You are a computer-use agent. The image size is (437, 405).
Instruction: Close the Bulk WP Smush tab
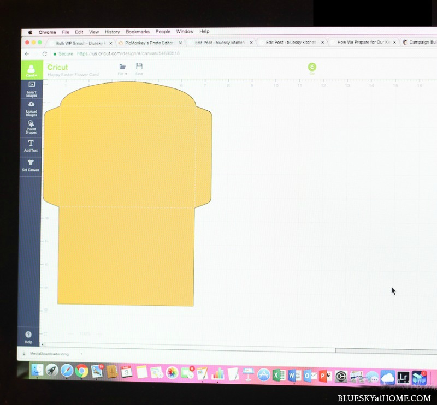point(111,43)
